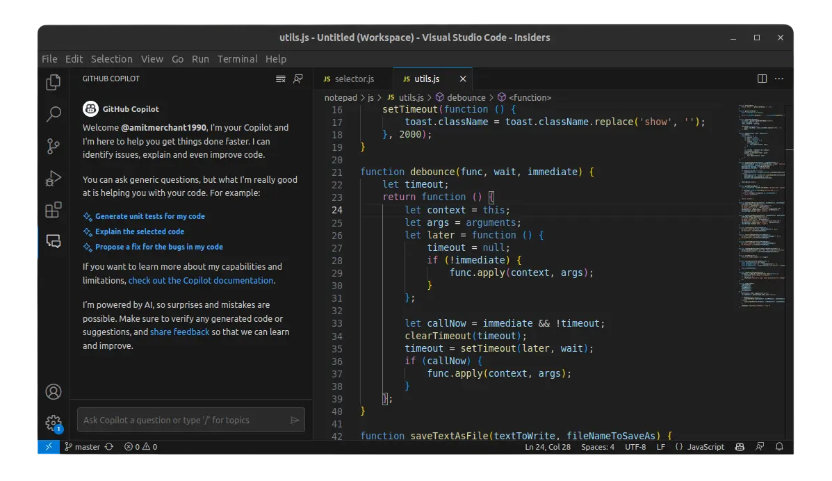This screenshot has height=481, width=832.
Task: Focus the Ask Copilot input field
Action: click(182, 420)
